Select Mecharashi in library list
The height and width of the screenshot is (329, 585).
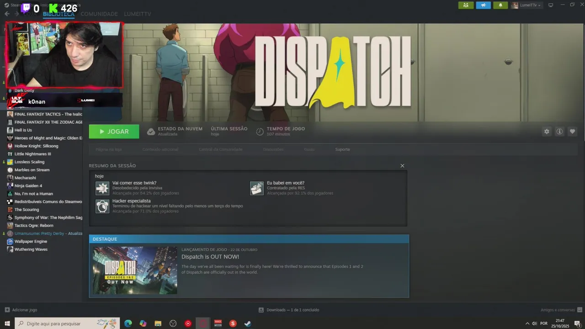25,178
